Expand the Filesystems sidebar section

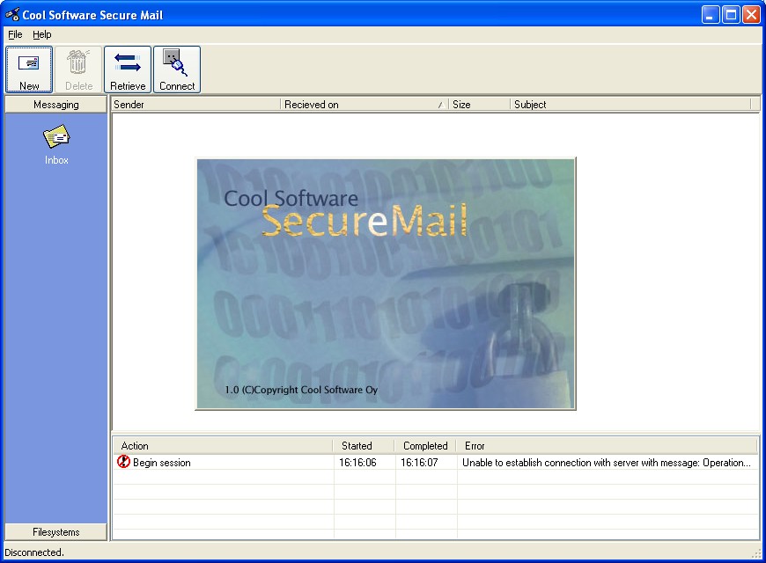(56, 531)
